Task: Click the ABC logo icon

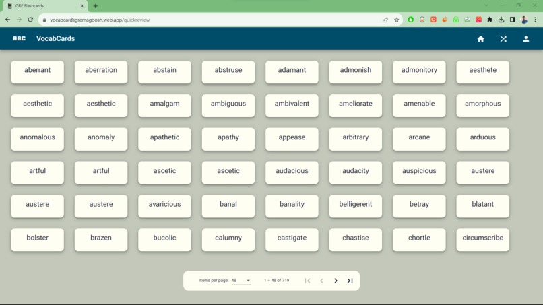Action: click(x=19, y=38)
